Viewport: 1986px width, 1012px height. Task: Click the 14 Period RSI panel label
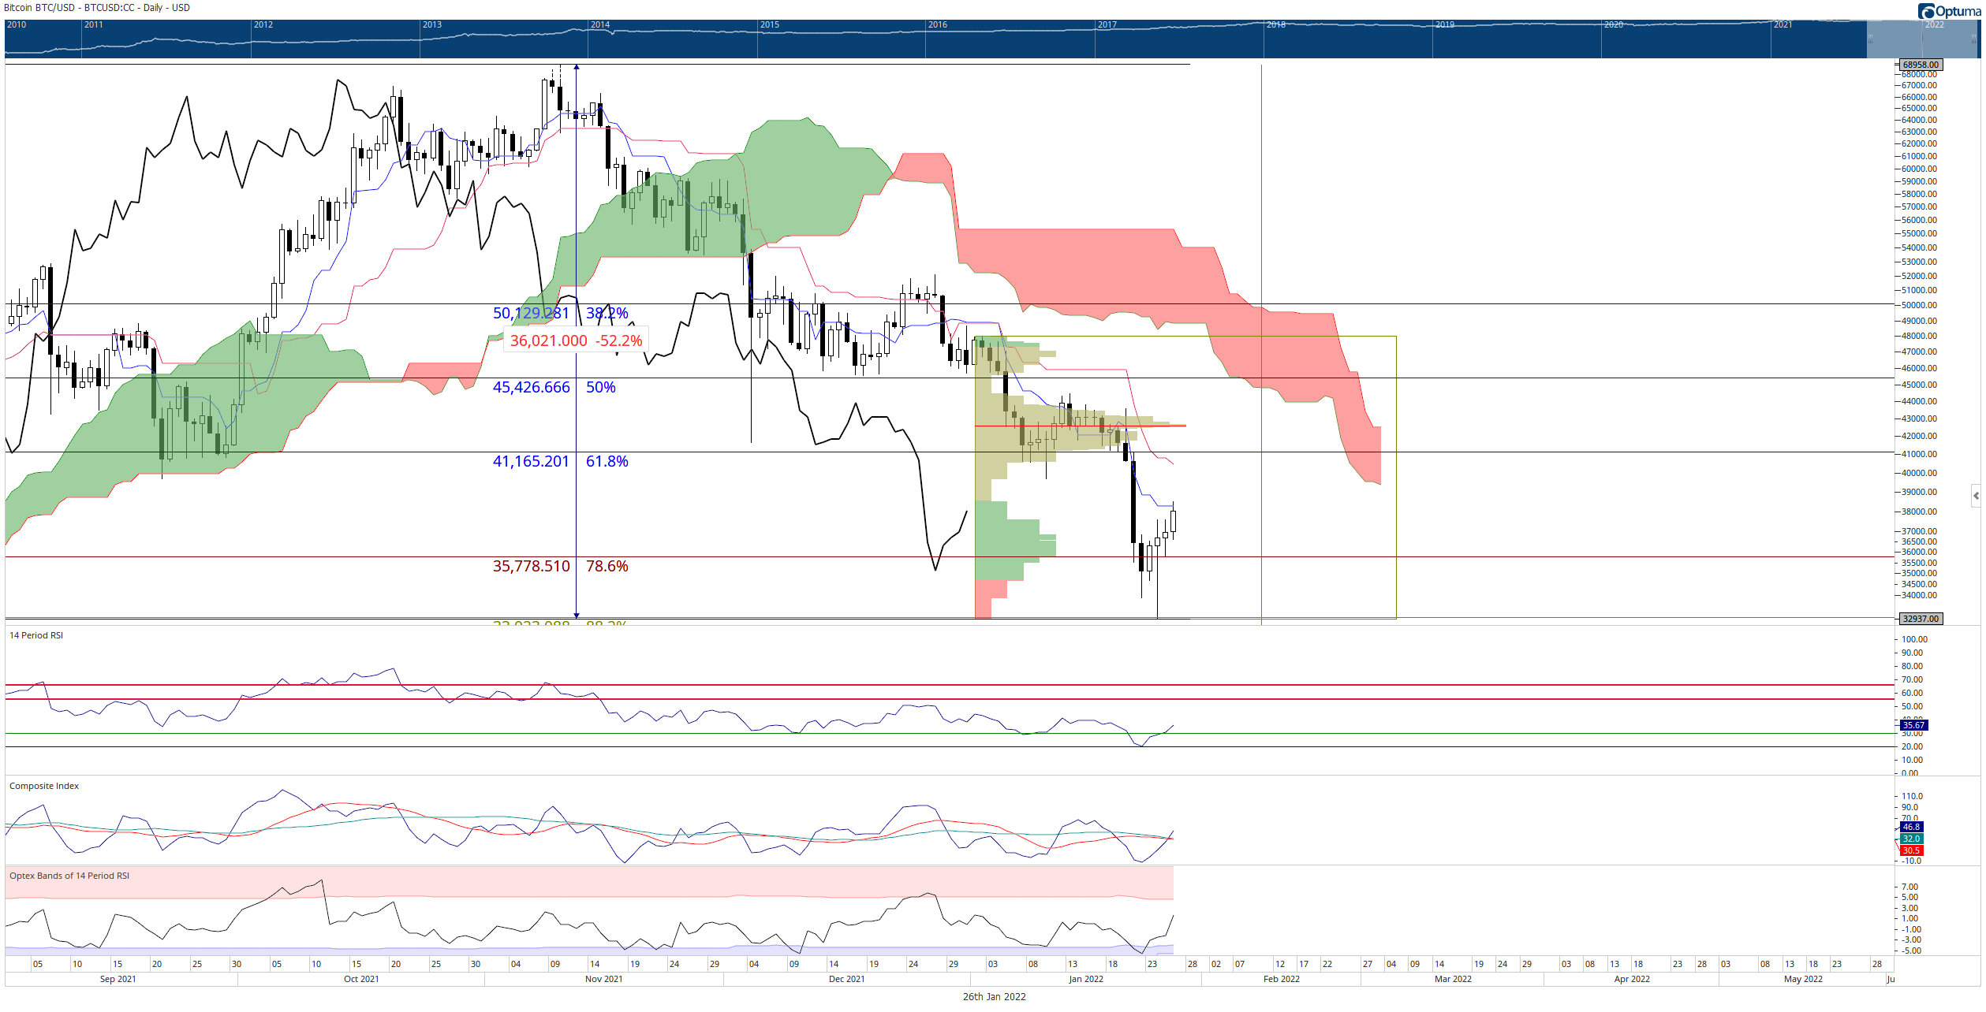click(36, 635)
